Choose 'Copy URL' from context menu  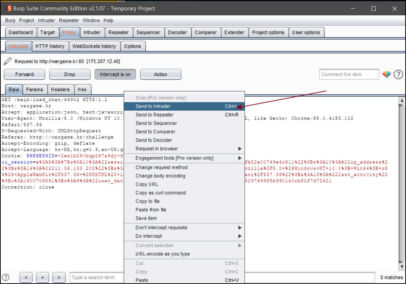[x=184, y=184]
